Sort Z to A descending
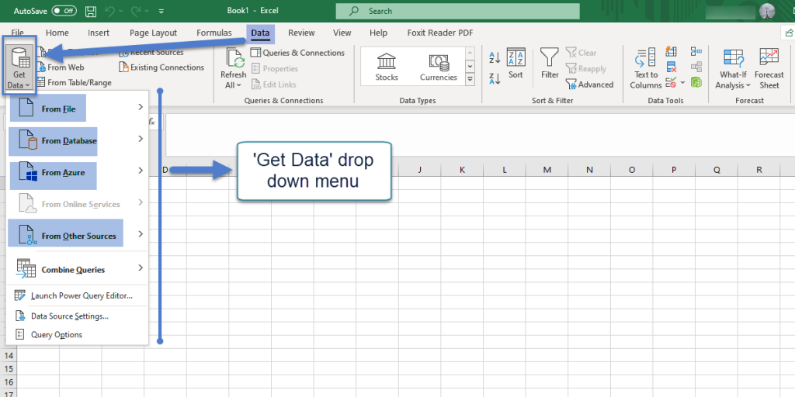795x397 pixels. tap(495, 78)
